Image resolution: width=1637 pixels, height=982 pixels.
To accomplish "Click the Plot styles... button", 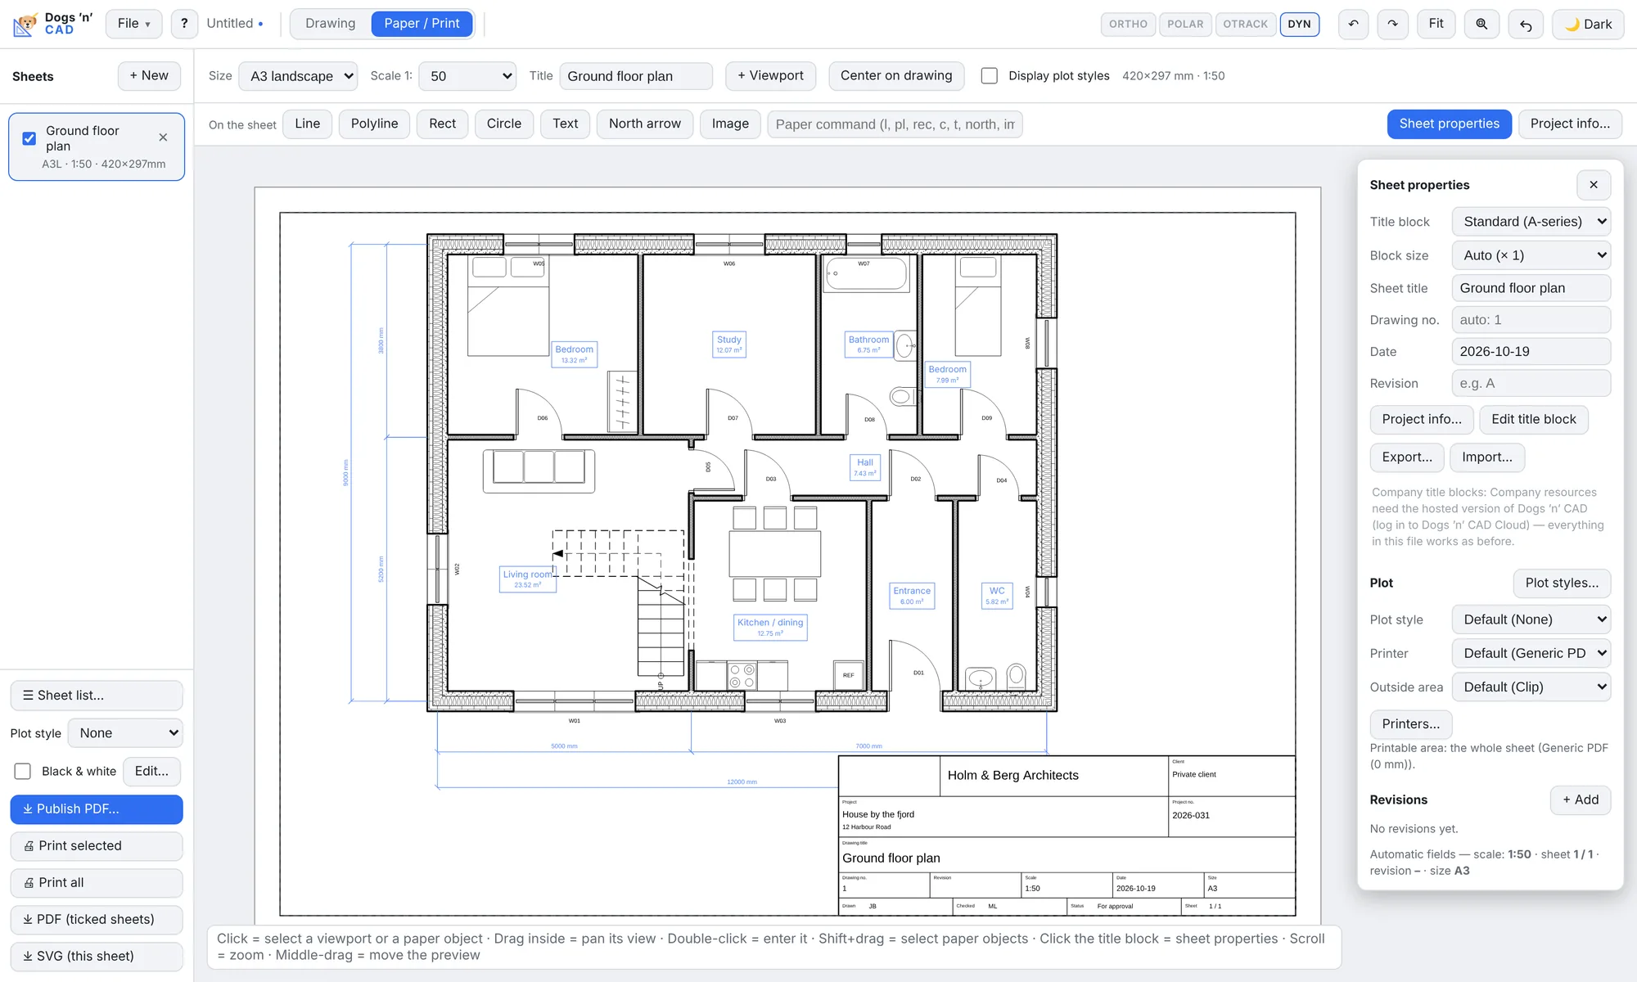I will click(x=1562, y=583).
